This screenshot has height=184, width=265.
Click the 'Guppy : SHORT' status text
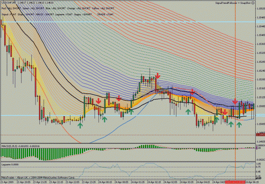pyautogui.click(x=83, y=14)
